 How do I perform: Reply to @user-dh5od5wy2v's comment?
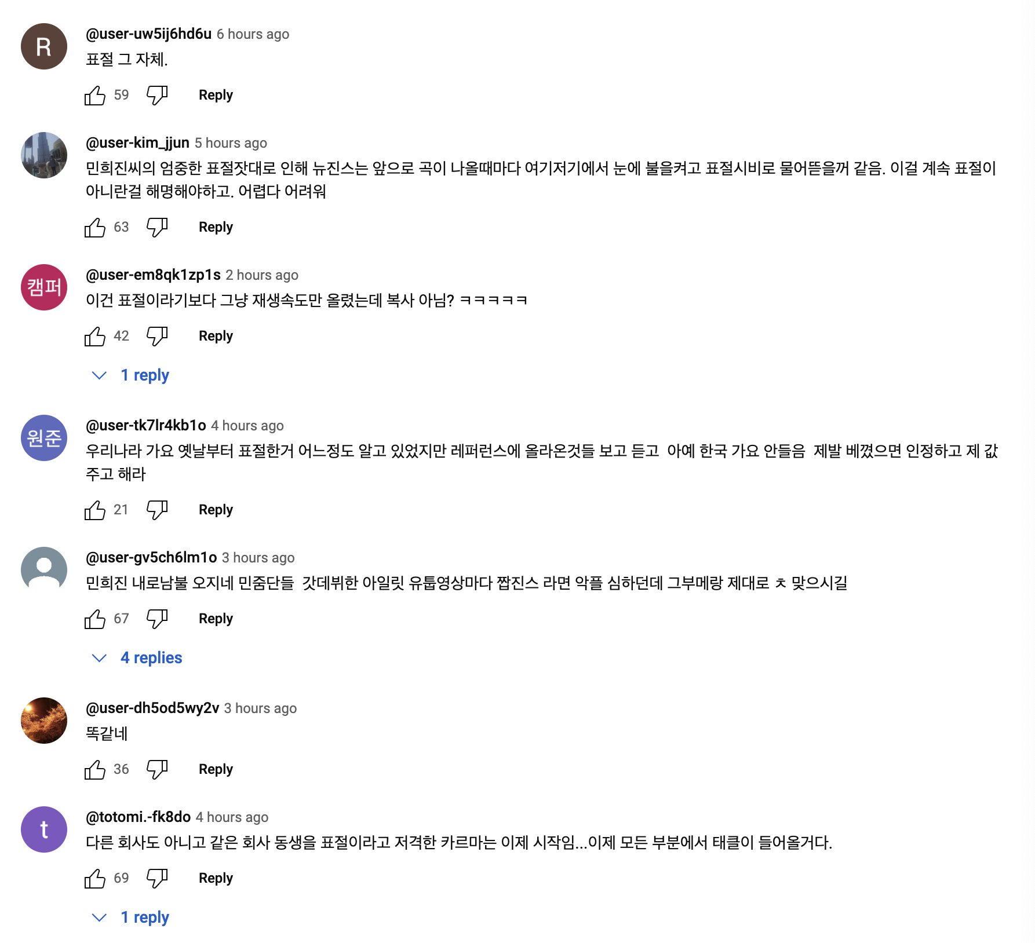(216, 769)
